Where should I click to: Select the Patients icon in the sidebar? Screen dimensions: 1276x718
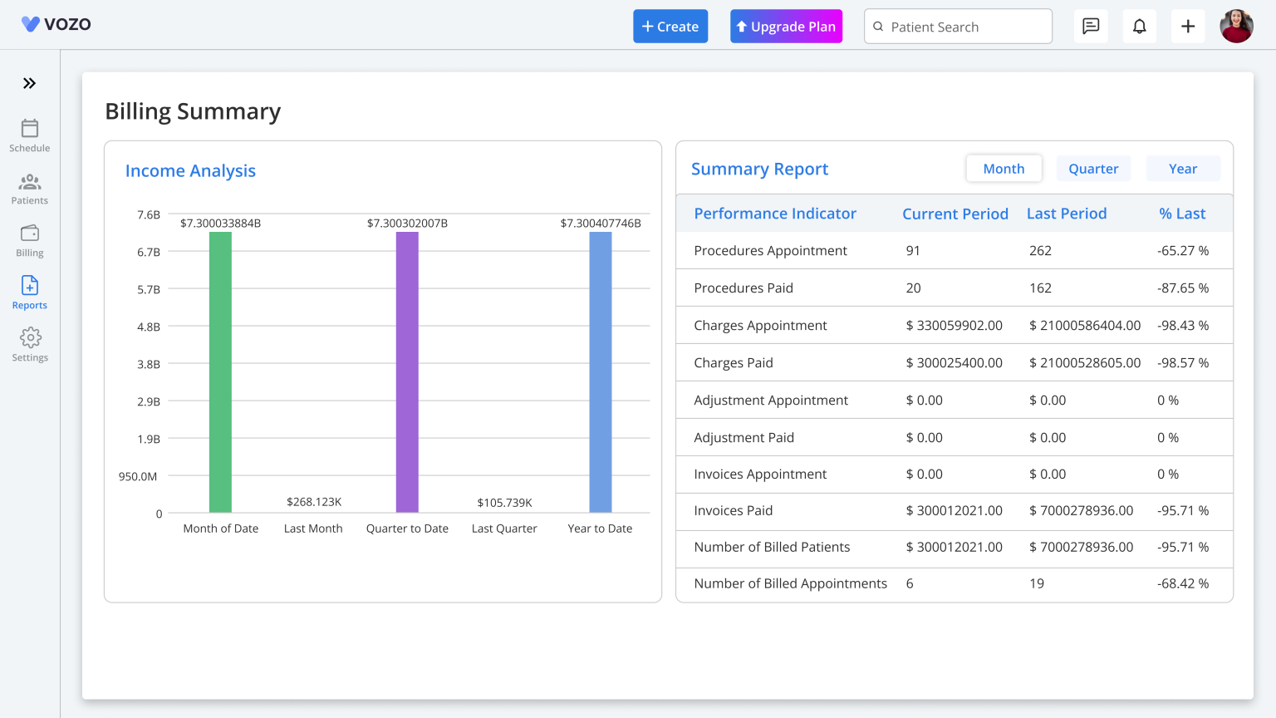tap(29, 187)
